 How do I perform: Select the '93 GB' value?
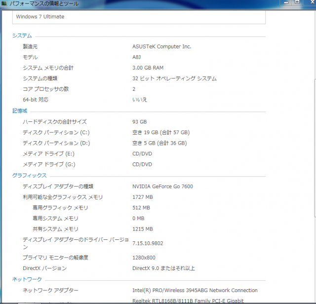point(139,122)
